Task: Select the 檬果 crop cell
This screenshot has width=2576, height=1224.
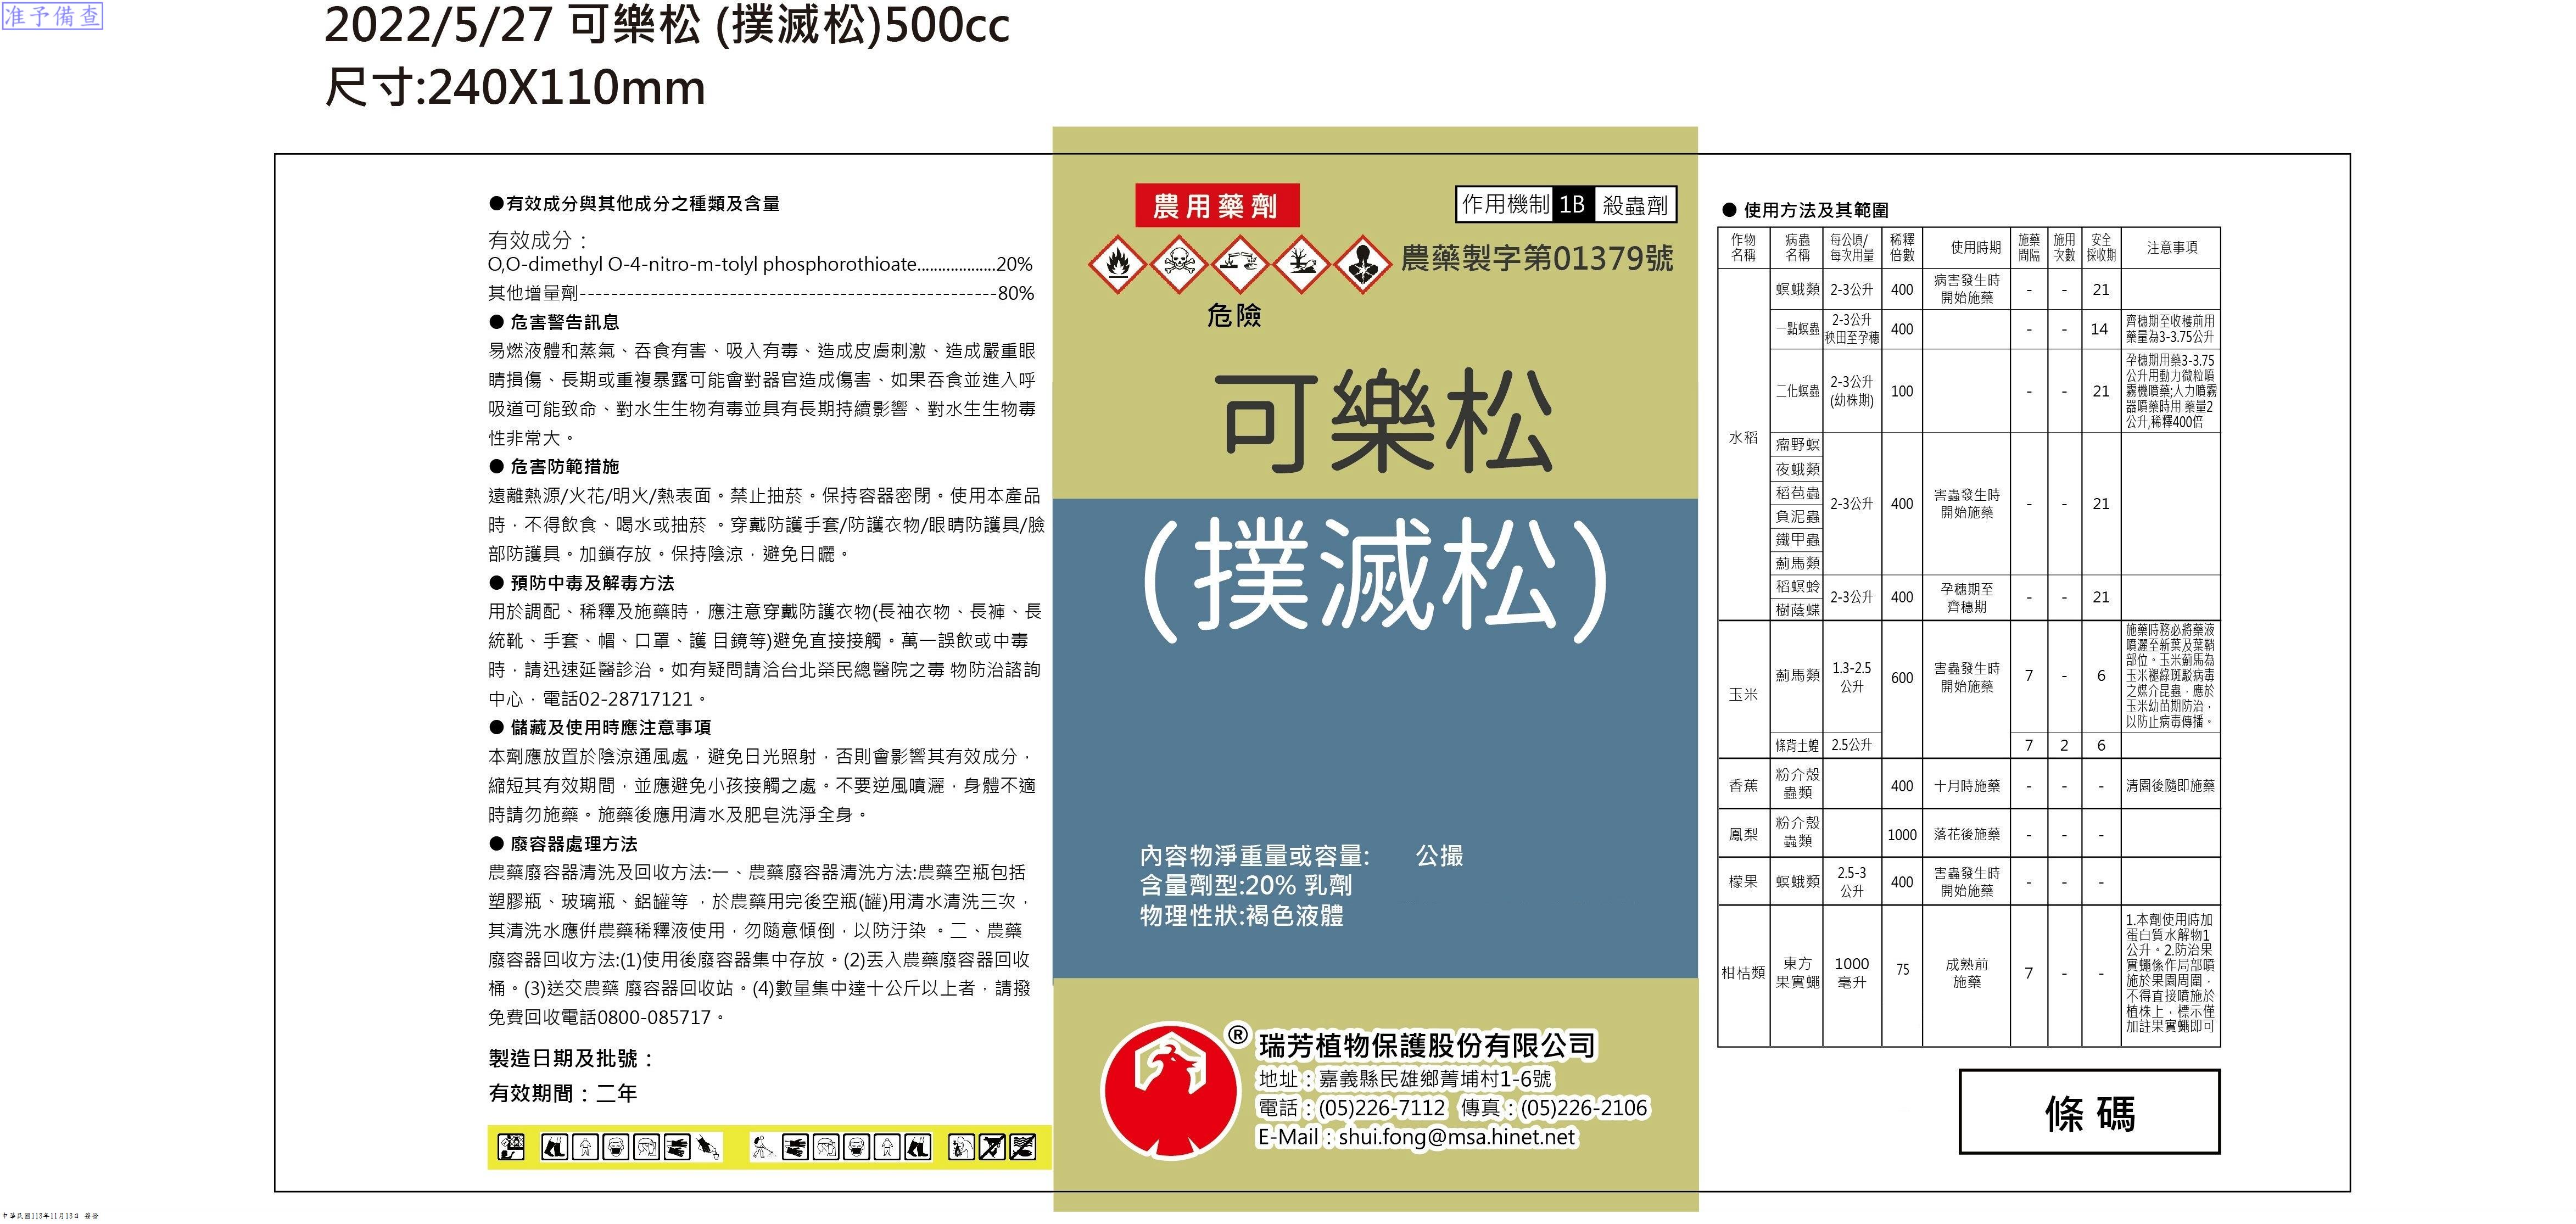Action: click(x=1743, y=882)
